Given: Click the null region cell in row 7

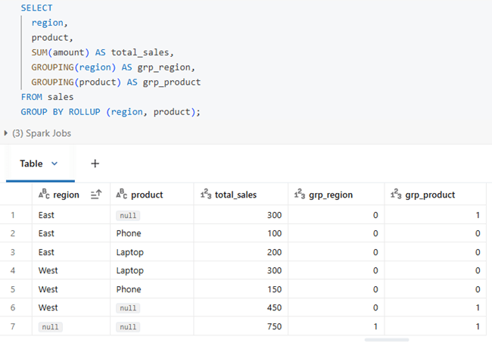Looking at the screenshot, I should click(x=50, y=326).
